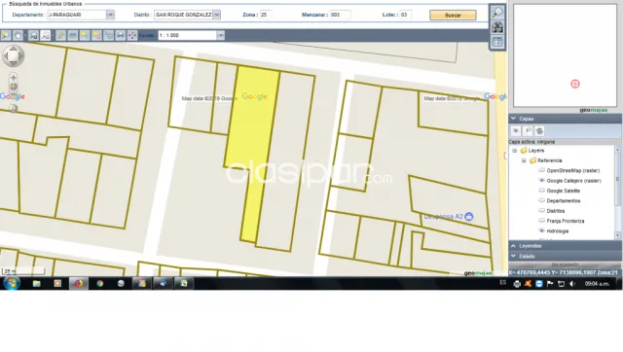Click the Zona input field

click(266, 15)
